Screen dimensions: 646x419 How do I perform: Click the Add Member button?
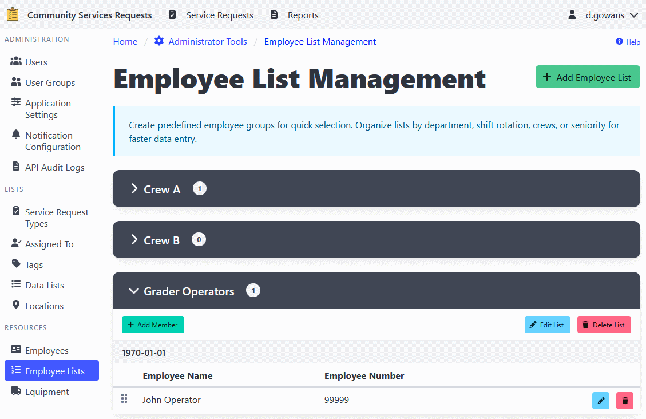[153, 324]
